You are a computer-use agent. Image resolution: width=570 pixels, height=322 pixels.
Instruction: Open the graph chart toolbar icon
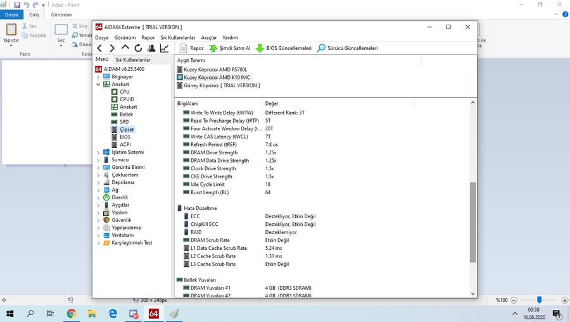point(164,48)
